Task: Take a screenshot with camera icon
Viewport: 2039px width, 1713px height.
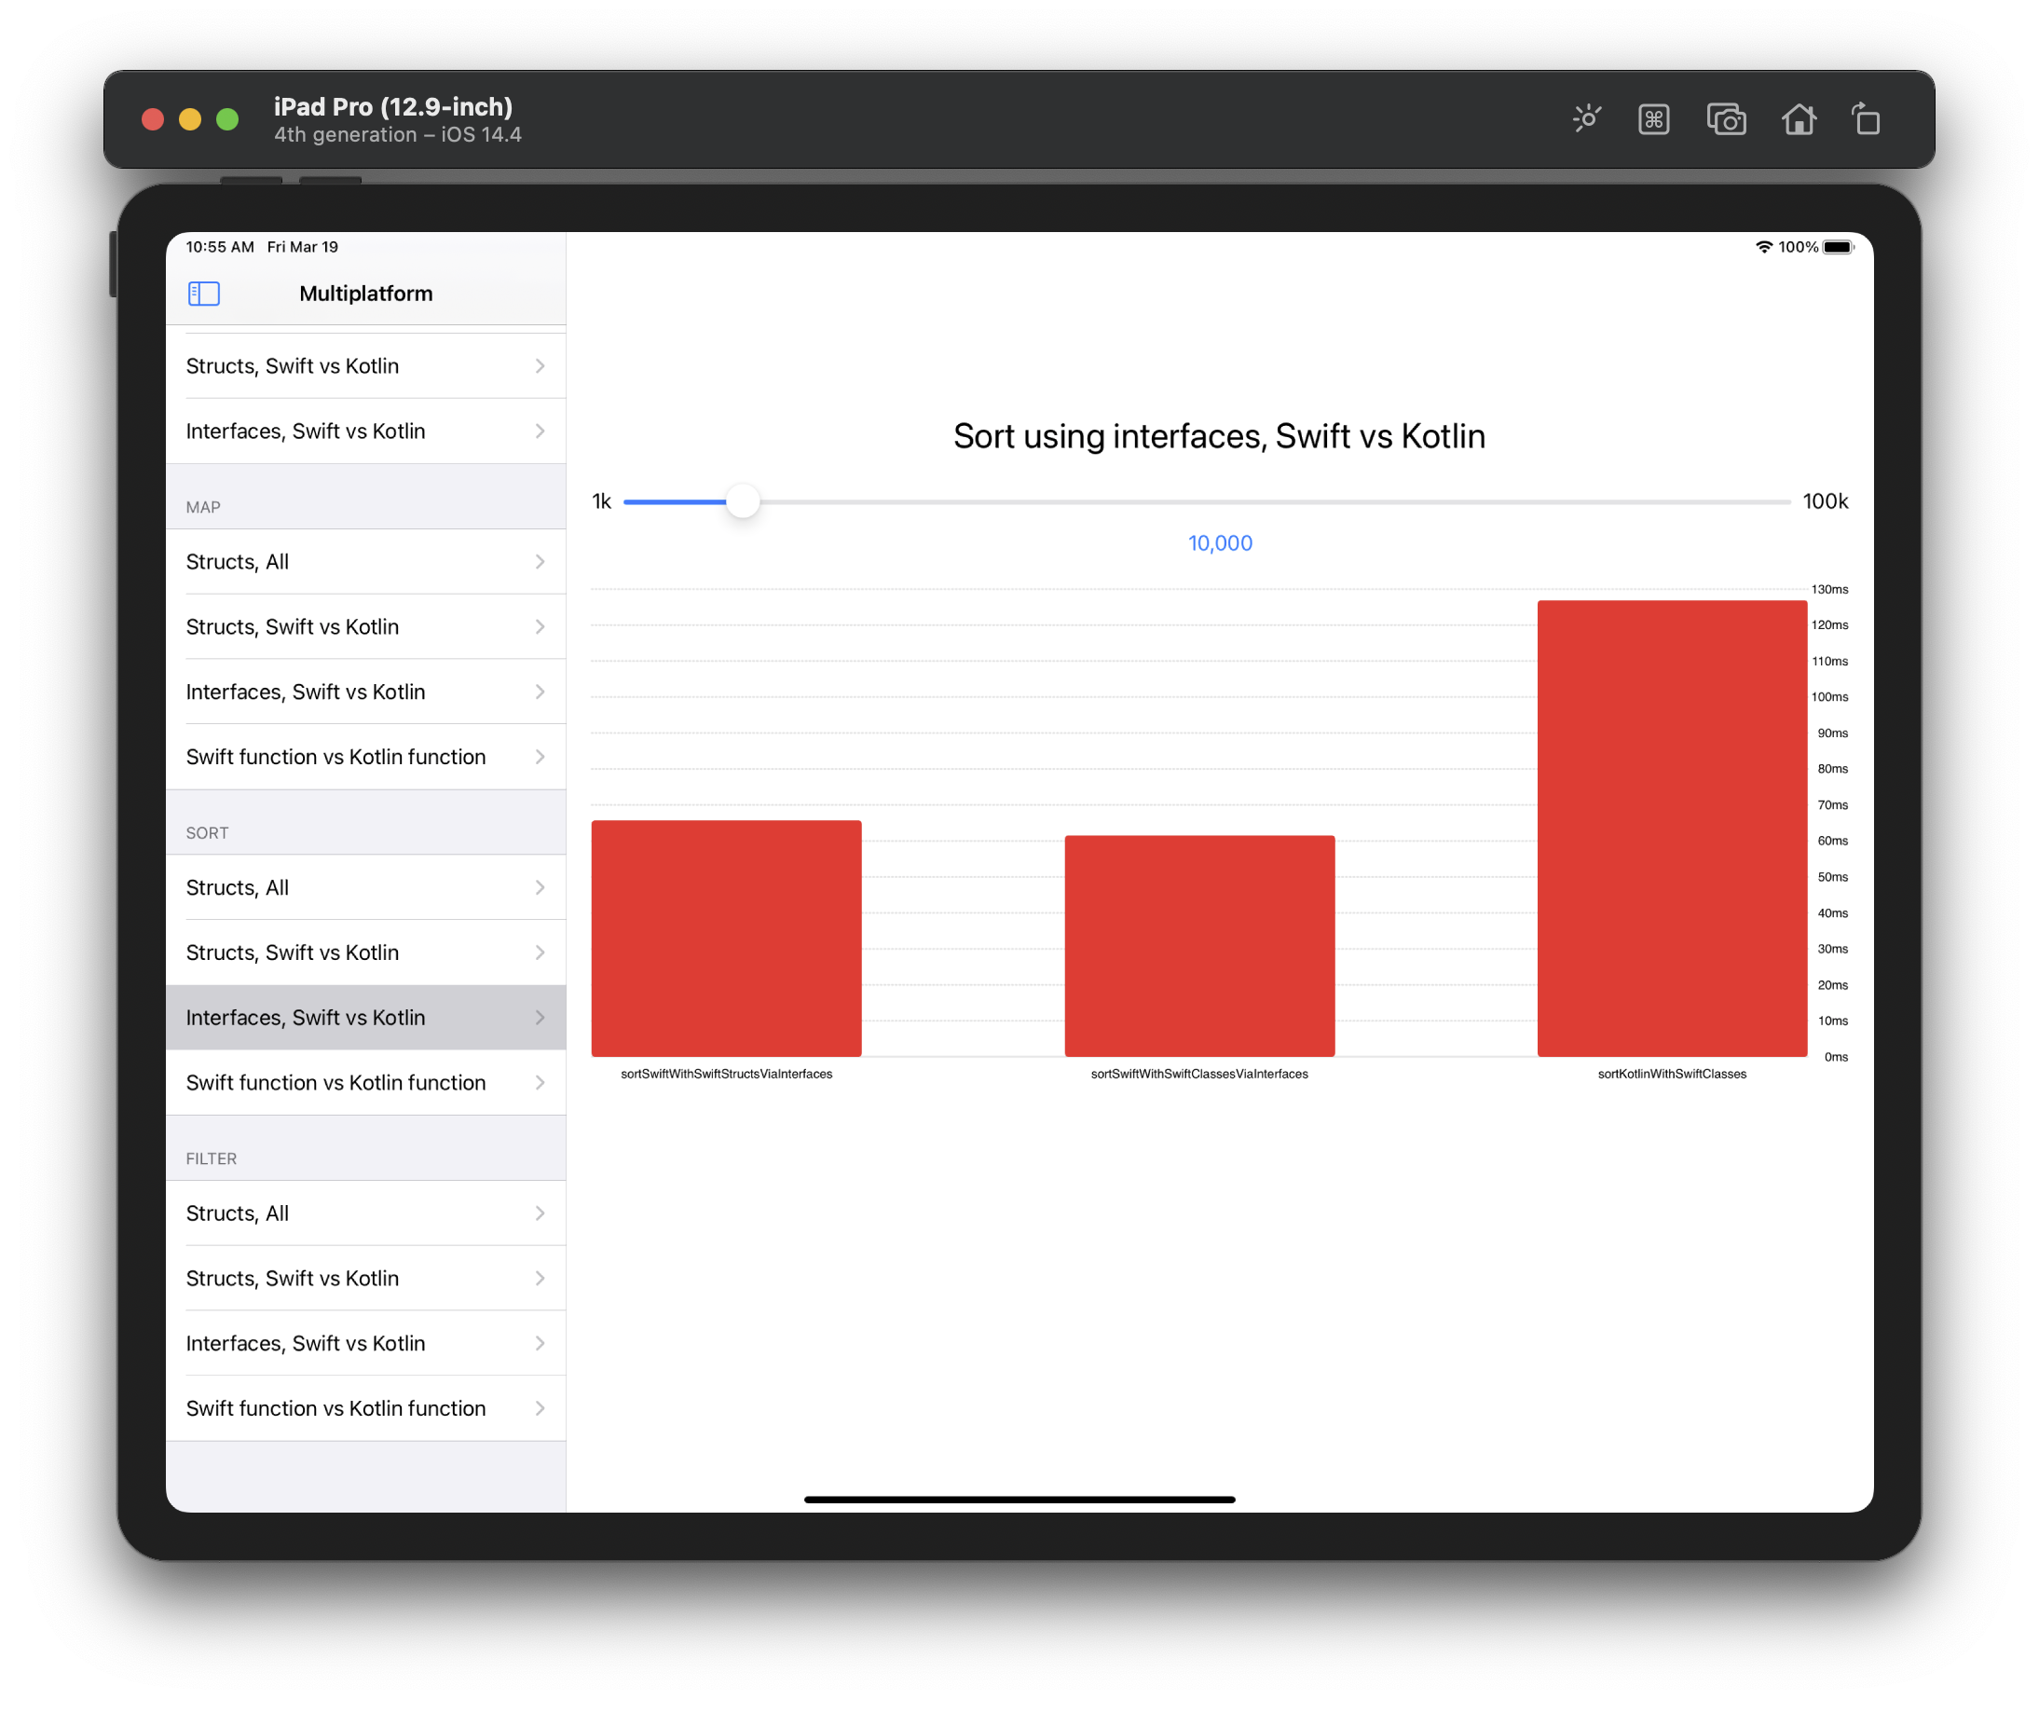Action: click(1727, 119)
